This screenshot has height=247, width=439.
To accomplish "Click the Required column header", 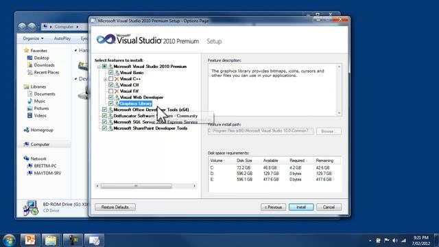I will pyautogui.click(x=297, y=161).
